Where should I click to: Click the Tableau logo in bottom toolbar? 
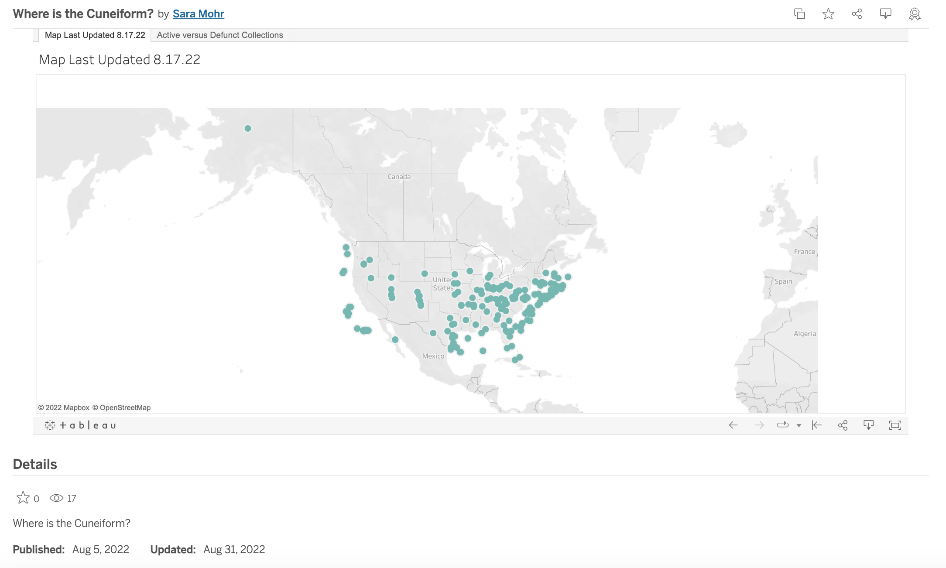(80, 425)
